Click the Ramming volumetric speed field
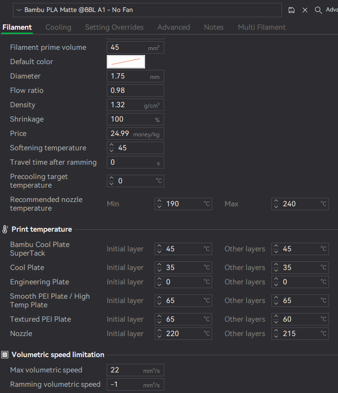This screenshot has width=338, height=393. 135,384
